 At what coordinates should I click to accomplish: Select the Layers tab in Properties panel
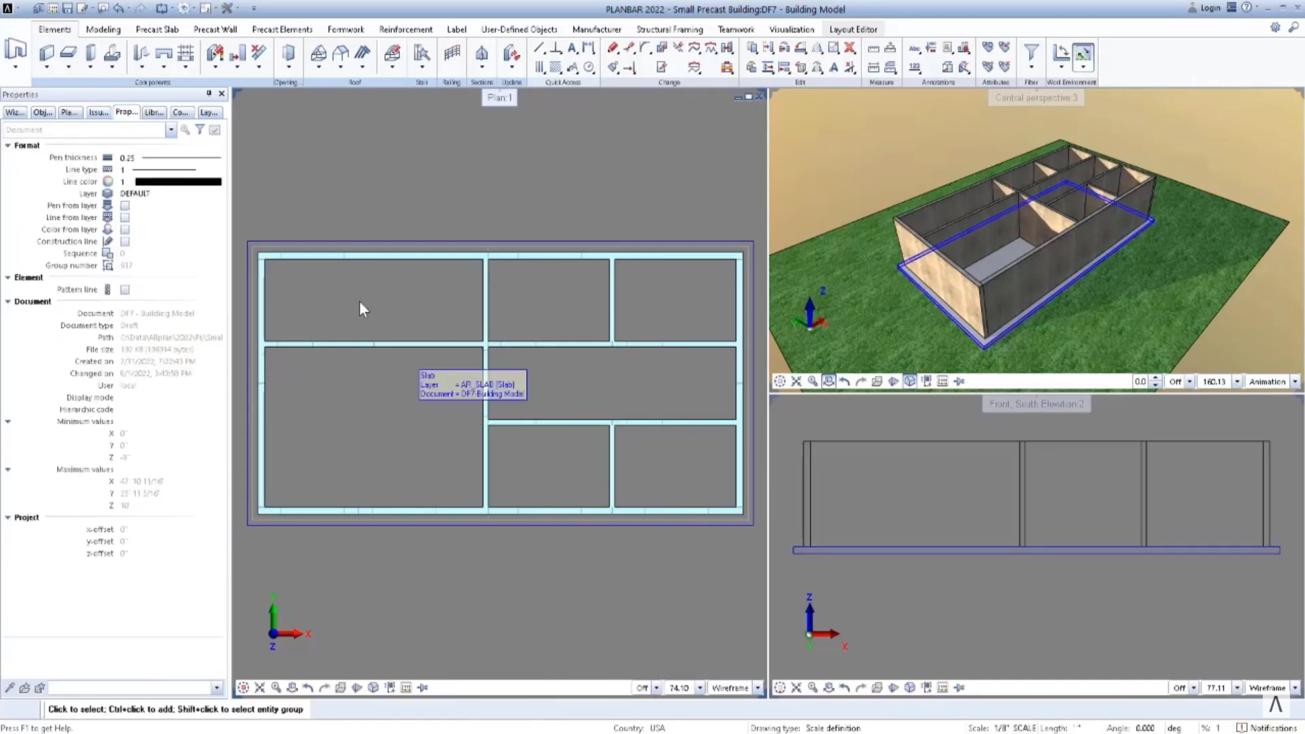click(x=209, y=112)
